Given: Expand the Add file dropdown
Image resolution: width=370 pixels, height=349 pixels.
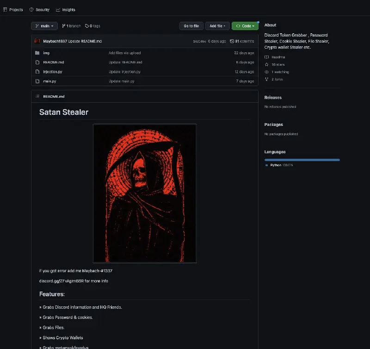Looking at the screenshot, I should (217, 26).
